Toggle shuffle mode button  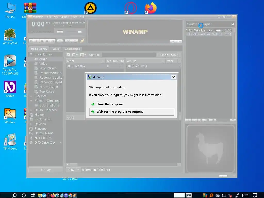tap(68, 41)
